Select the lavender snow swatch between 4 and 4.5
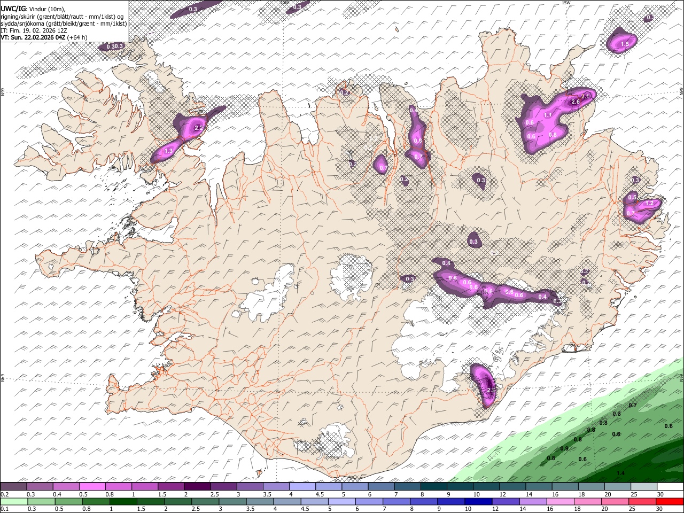The height and width of the screenshot is (513, 684). point(302,486)
